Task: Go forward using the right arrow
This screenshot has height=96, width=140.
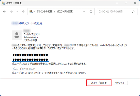Action: tap(11, 12)
